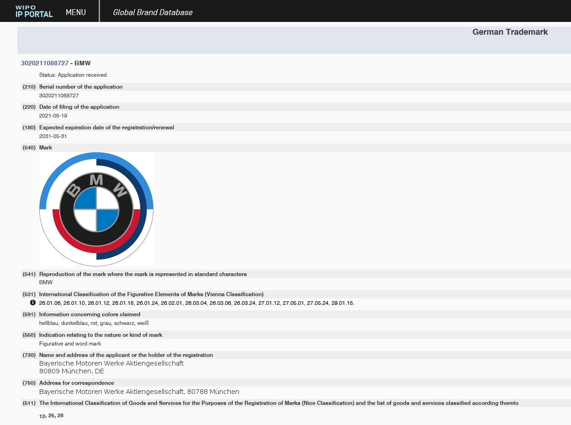The height and width of the screenshot is (425, 571).
Task: Select applicant name Bayerische Motoren Werke Aktiengesellschaft
Action: click(111, 363)
